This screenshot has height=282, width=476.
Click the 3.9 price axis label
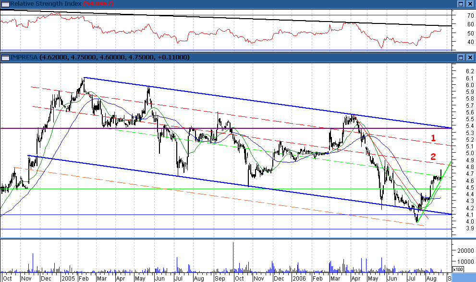pyautogui.click(x=470, y=228)
